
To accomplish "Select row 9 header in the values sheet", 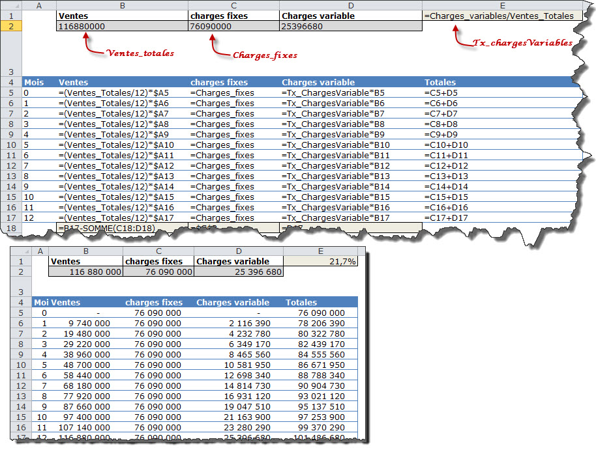I will tap(21, 354).
